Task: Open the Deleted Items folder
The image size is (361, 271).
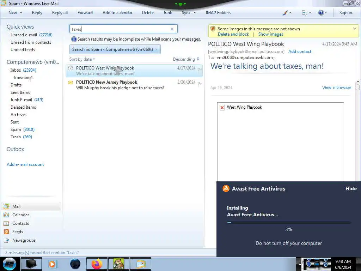Action: point(23,107)
